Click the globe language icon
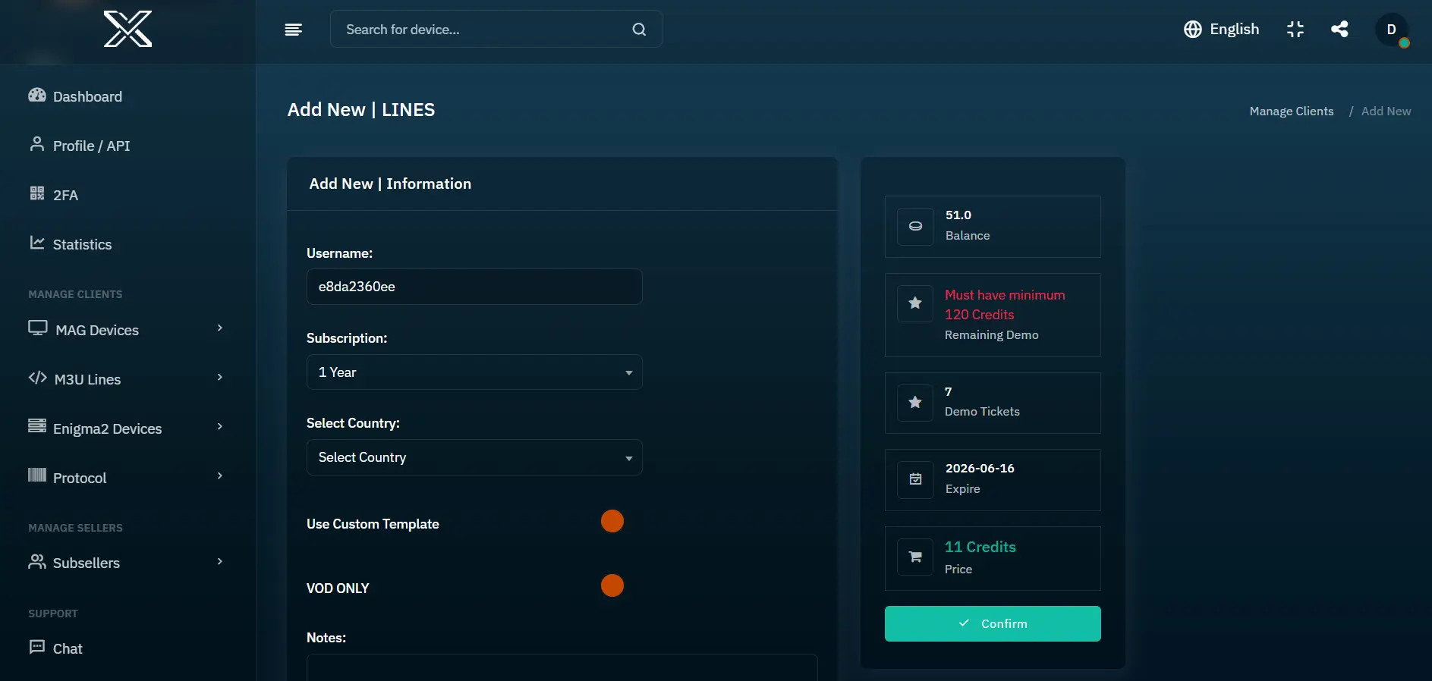The image size is (1432, 681). pyautogui.click(x=1193, y=30)
